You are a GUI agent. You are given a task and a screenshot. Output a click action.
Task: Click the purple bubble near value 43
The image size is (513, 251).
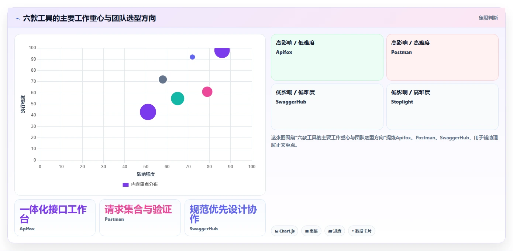(148, 112)
